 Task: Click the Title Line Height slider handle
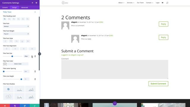[21, 79]
